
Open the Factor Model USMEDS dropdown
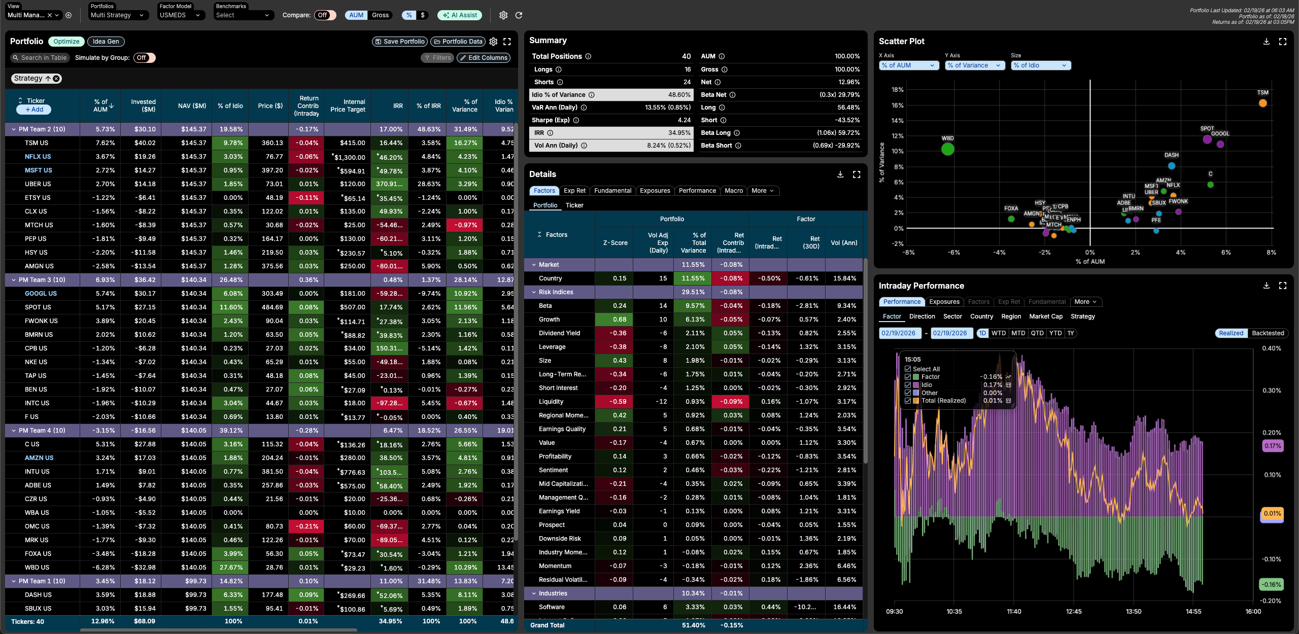coord(181,15)
